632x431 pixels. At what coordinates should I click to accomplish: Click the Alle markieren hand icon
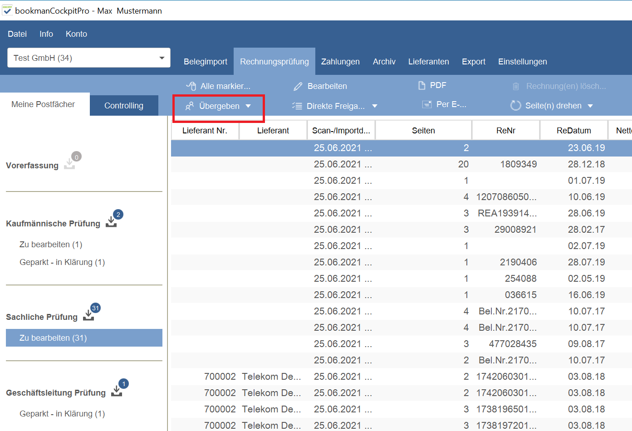click(x=191, y=86)
